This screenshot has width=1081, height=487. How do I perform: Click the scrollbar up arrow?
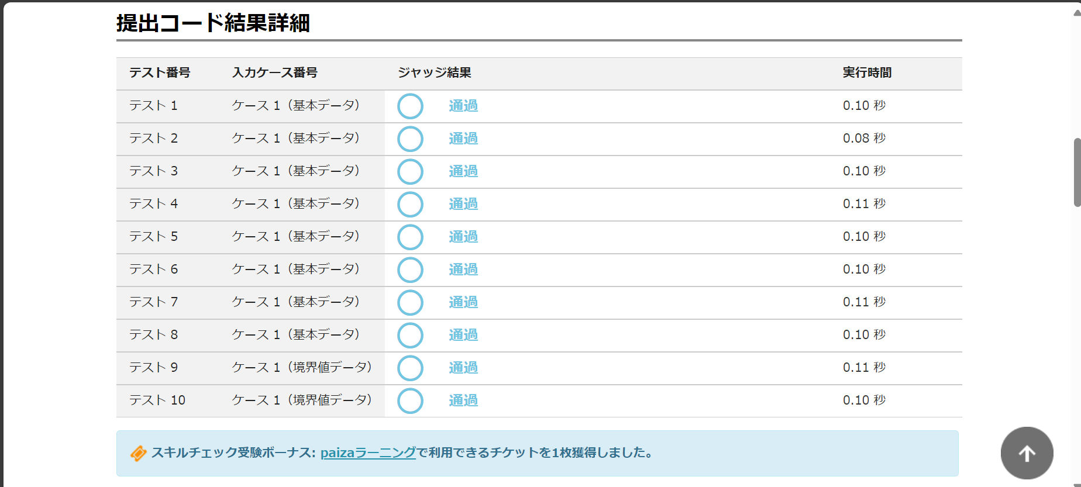(1076, 12)
